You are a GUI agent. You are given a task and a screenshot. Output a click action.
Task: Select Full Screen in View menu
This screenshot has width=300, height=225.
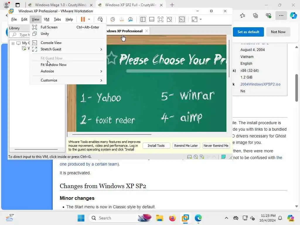point(68,27)
